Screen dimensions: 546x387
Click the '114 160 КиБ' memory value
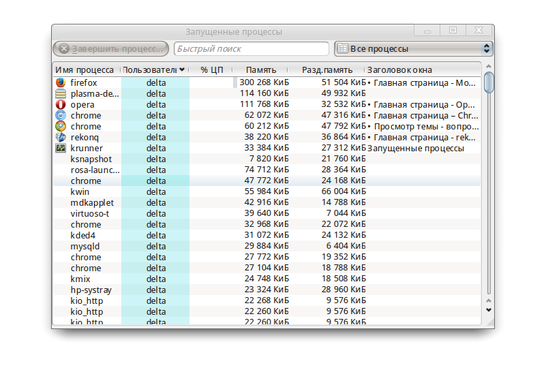click(264, 93)
